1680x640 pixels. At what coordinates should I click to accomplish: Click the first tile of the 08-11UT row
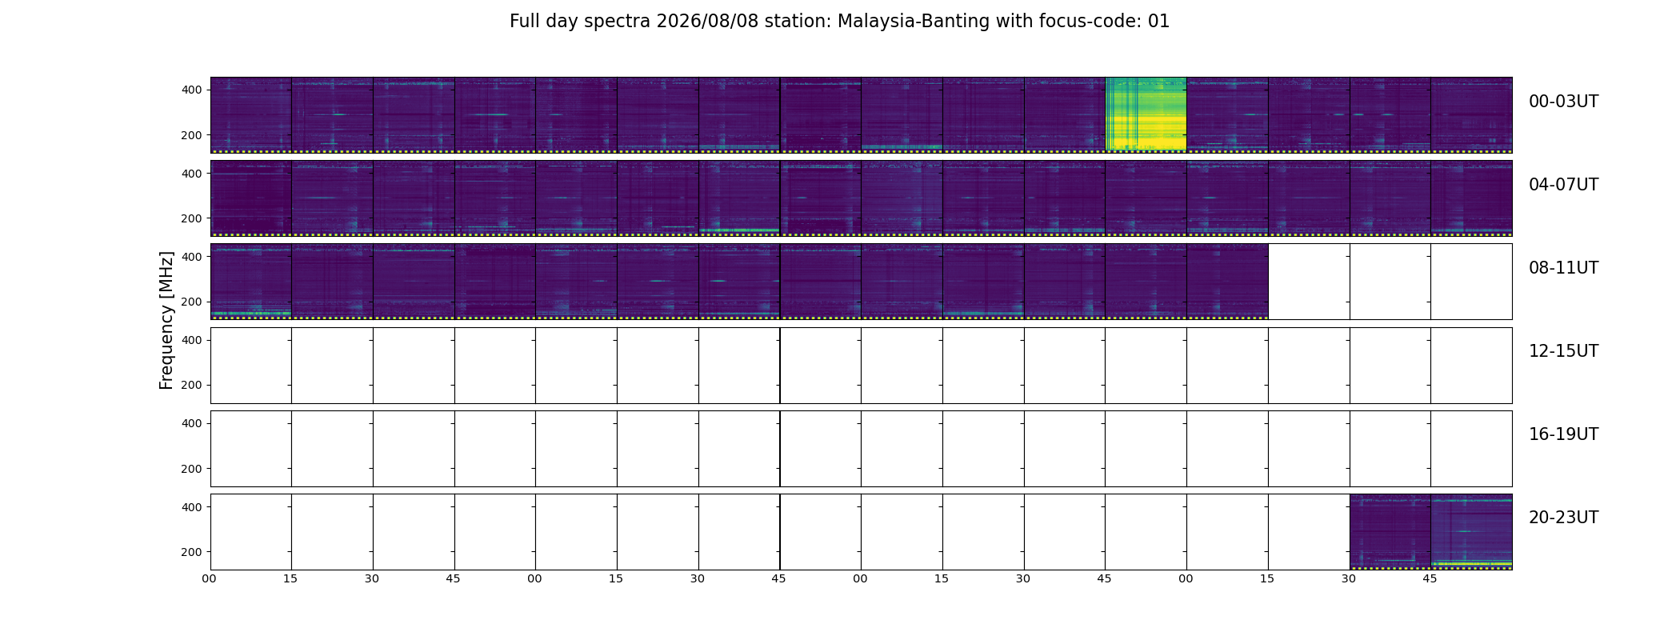tap(251, 282)
